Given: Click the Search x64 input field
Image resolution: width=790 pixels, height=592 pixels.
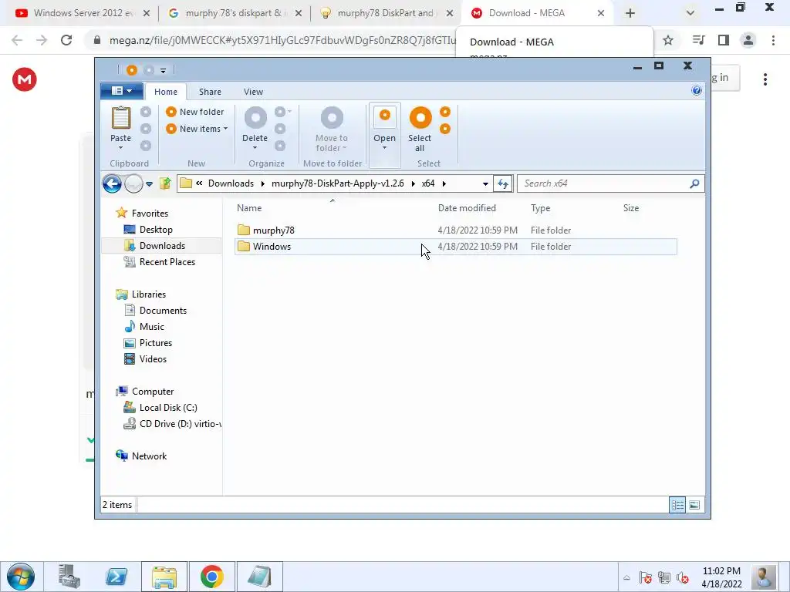Looking at the screenshot, I should [x=603, y=183].
